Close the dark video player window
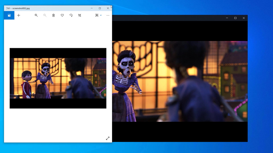This screenshot has height=153, width=273. [244, 18]
